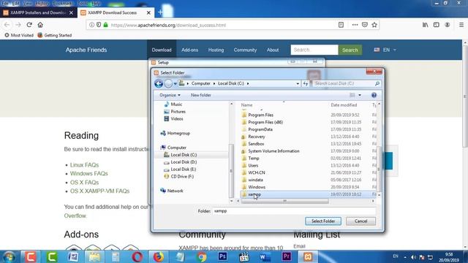468x263 pixels.
Task: Click the volume icon in system tray
Action: coord(413,257)
